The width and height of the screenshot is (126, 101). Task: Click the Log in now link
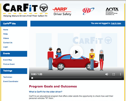coord(116,23)
